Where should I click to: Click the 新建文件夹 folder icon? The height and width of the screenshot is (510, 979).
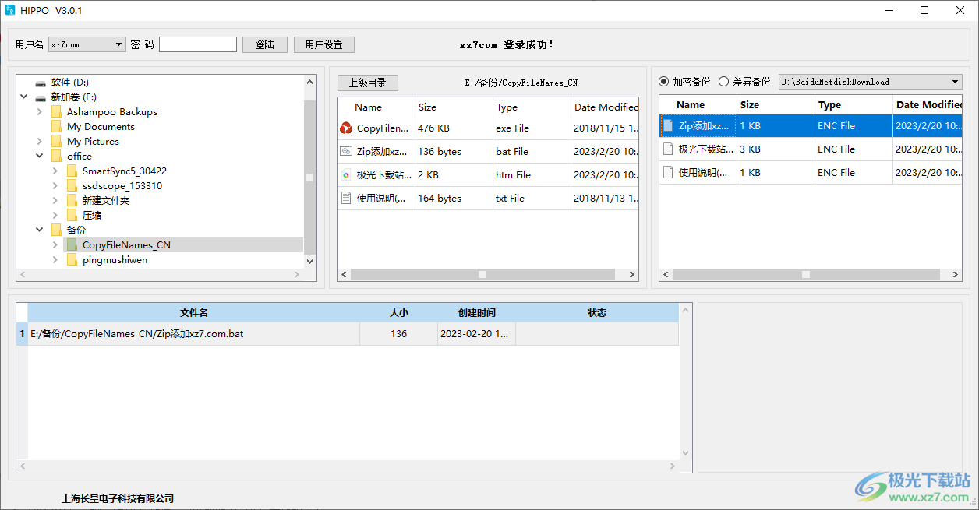(x=72, y=201)
